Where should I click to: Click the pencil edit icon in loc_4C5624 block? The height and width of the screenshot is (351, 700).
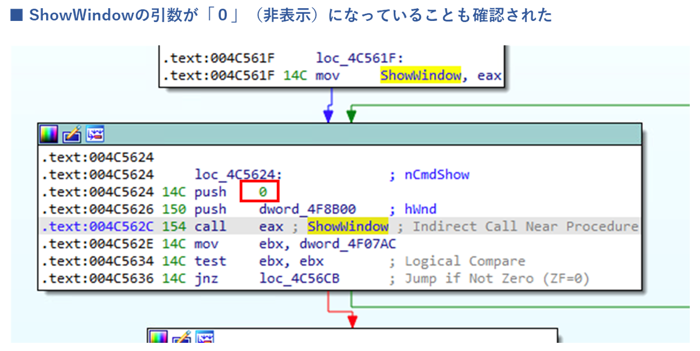click(x=72, y=134)
